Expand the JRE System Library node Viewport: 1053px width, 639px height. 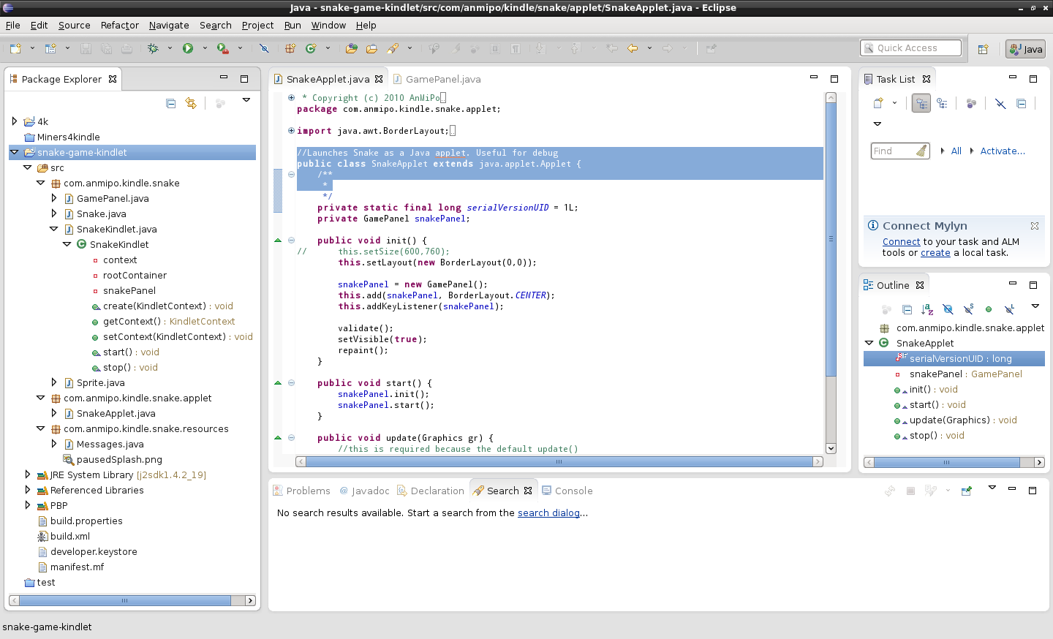(x=28, y=474)
